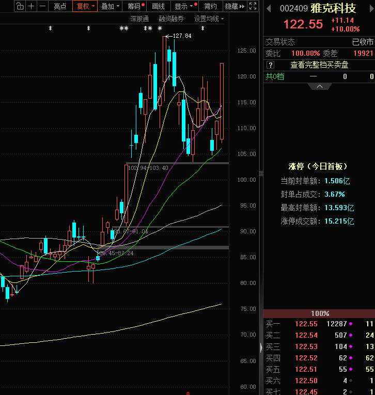The image size is (375, 395).
Task: Click 委差 value 19921
Action: pyautogui.click(x=363, y=53)
